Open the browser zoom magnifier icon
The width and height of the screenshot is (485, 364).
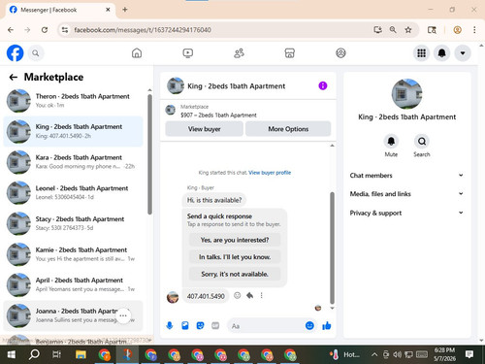click(393, 30)
